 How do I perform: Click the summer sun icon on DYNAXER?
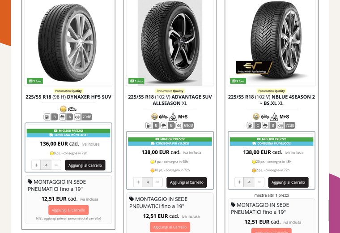coord(63,109)
